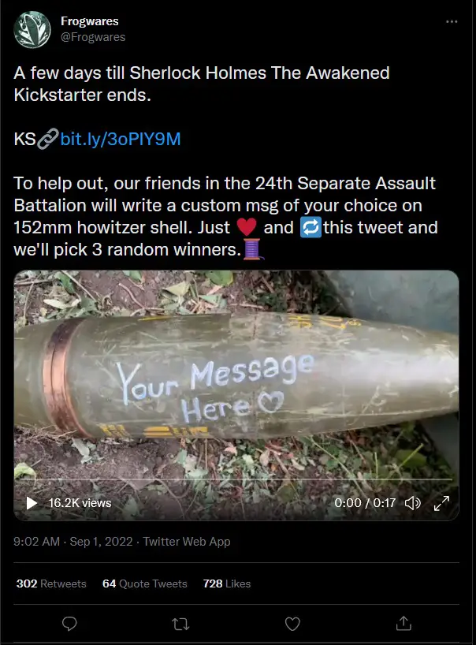Expand the video to fullscreen
The image size is (476, 645).
coord(441,502)
